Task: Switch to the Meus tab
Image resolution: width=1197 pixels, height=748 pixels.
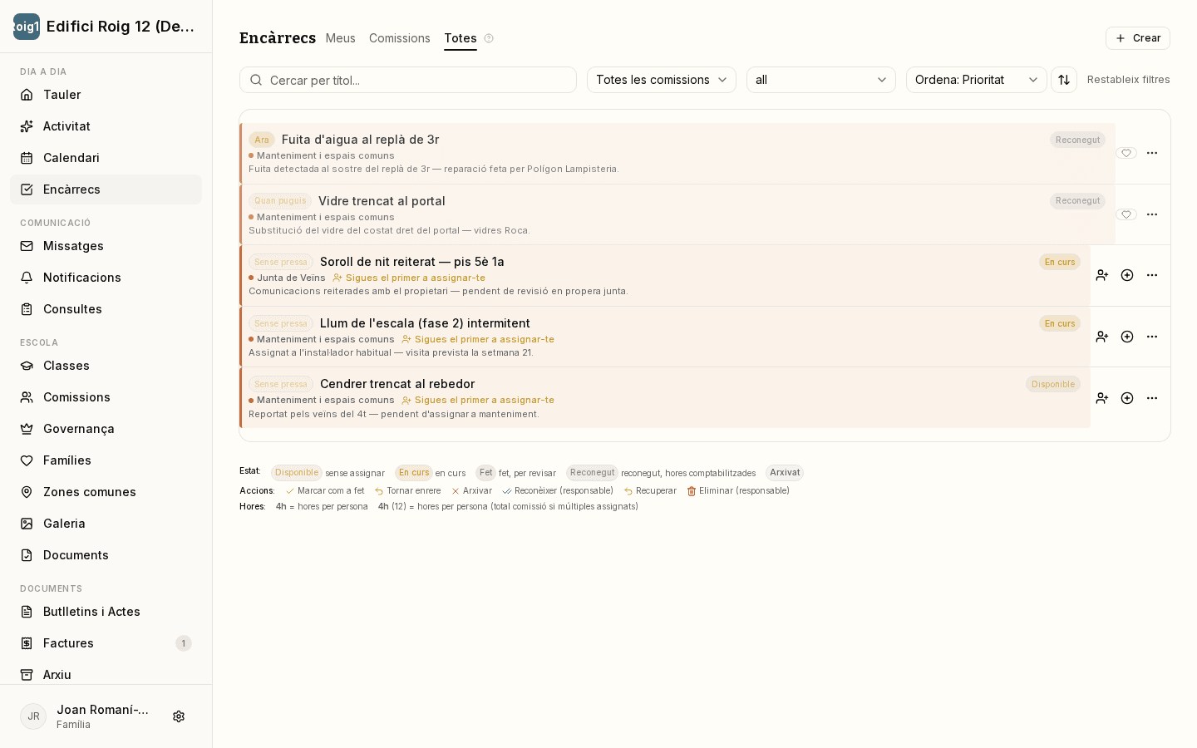Action: tap(341, 38)
